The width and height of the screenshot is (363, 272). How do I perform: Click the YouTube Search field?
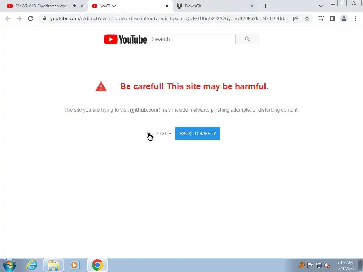coord(192,39)
